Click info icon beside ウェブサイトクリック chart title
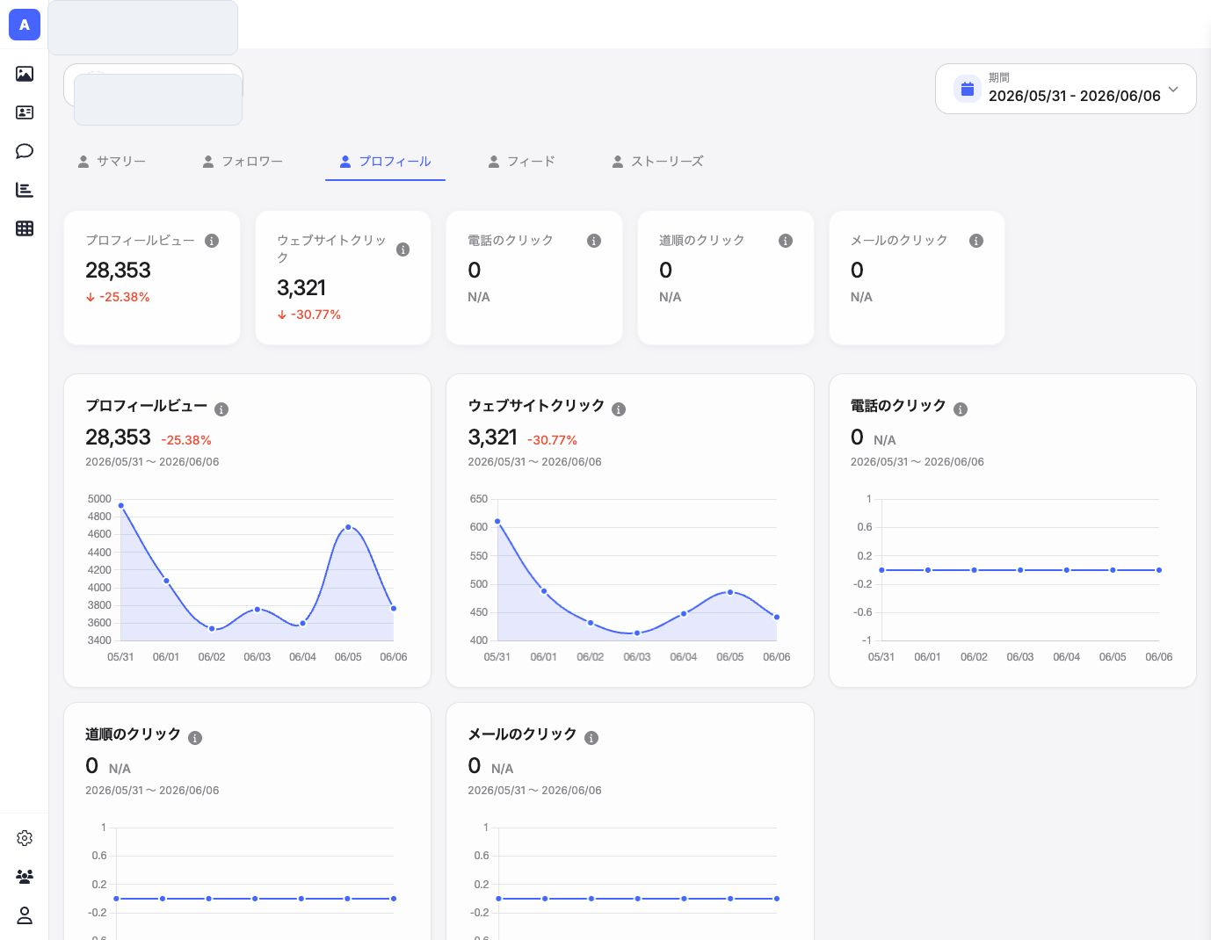1211x940 pixels. [619, 409]
